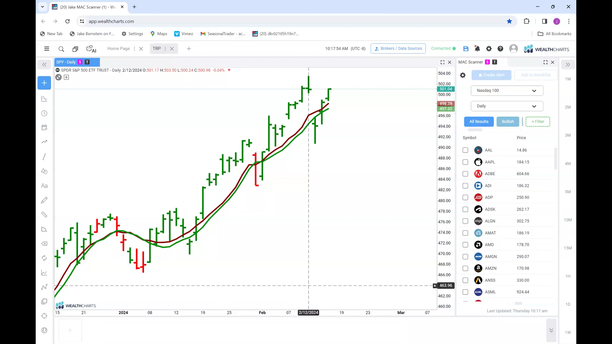Click the 463.96 price label plus marker
The image size is (612, 344).
pyautogui.click(x=435, y=286)
